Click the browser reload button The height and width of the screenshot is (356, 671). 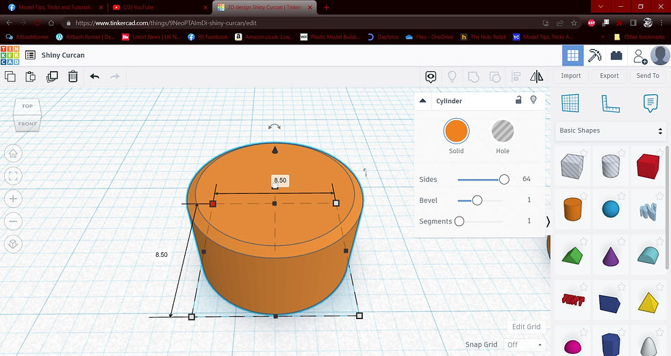click(x=37, y=23)
